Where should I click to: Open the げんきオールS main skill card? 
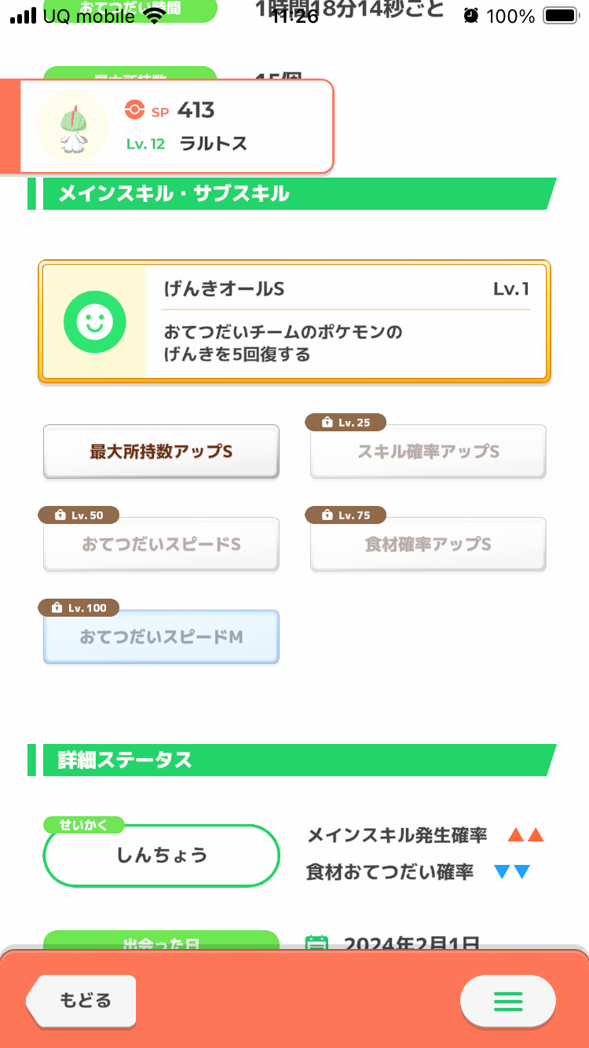pyautogui.click(x=294, y=321)
